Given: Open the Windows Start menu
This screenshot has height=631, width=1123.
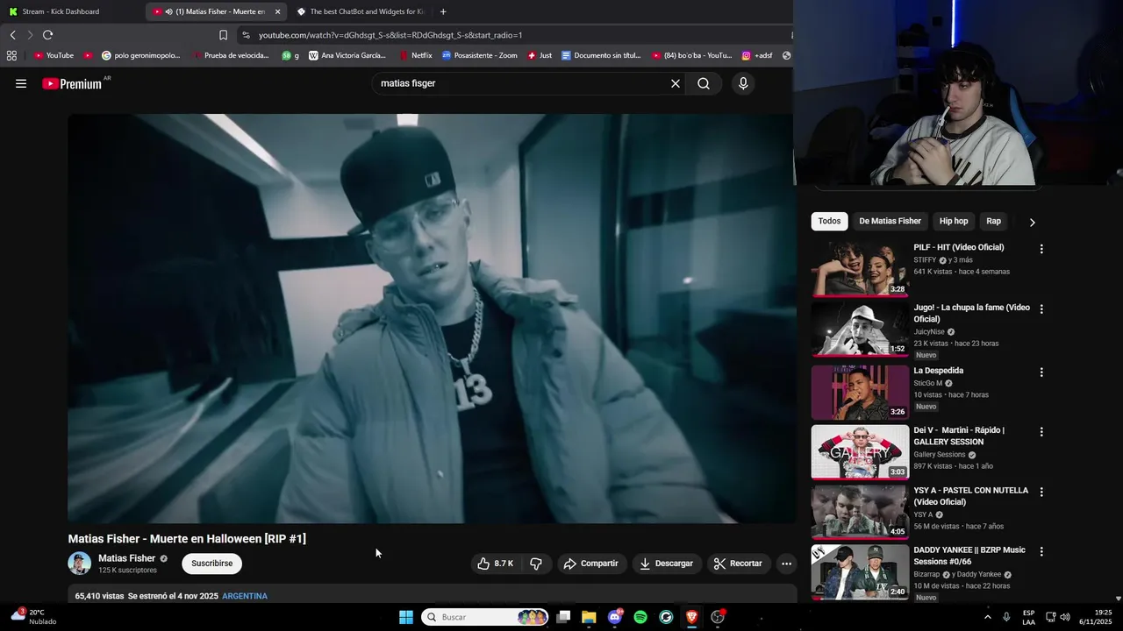Looking at the screenshot, I should (x=406, y=617).
